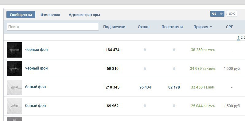Click Посетители lock icon in 59 810 row
Image resolution: width=245 pixels, height=121 pixels.
click(x=174, y=68)
